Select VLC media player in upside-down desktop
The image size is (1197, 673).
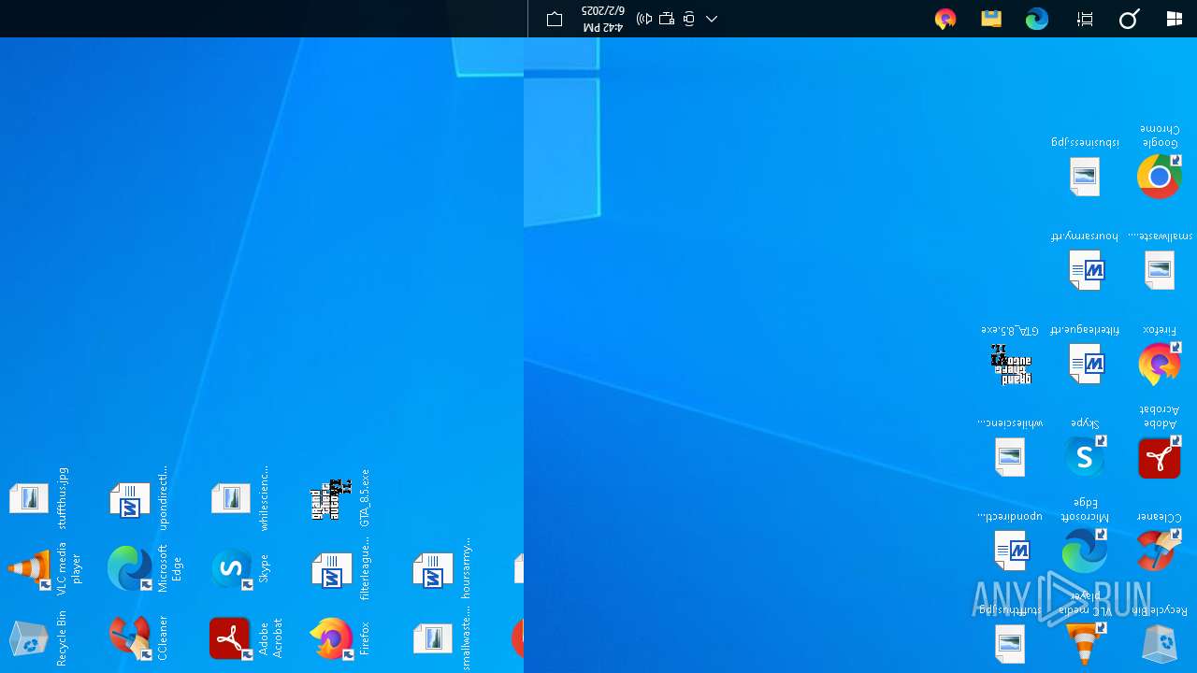1085,644
